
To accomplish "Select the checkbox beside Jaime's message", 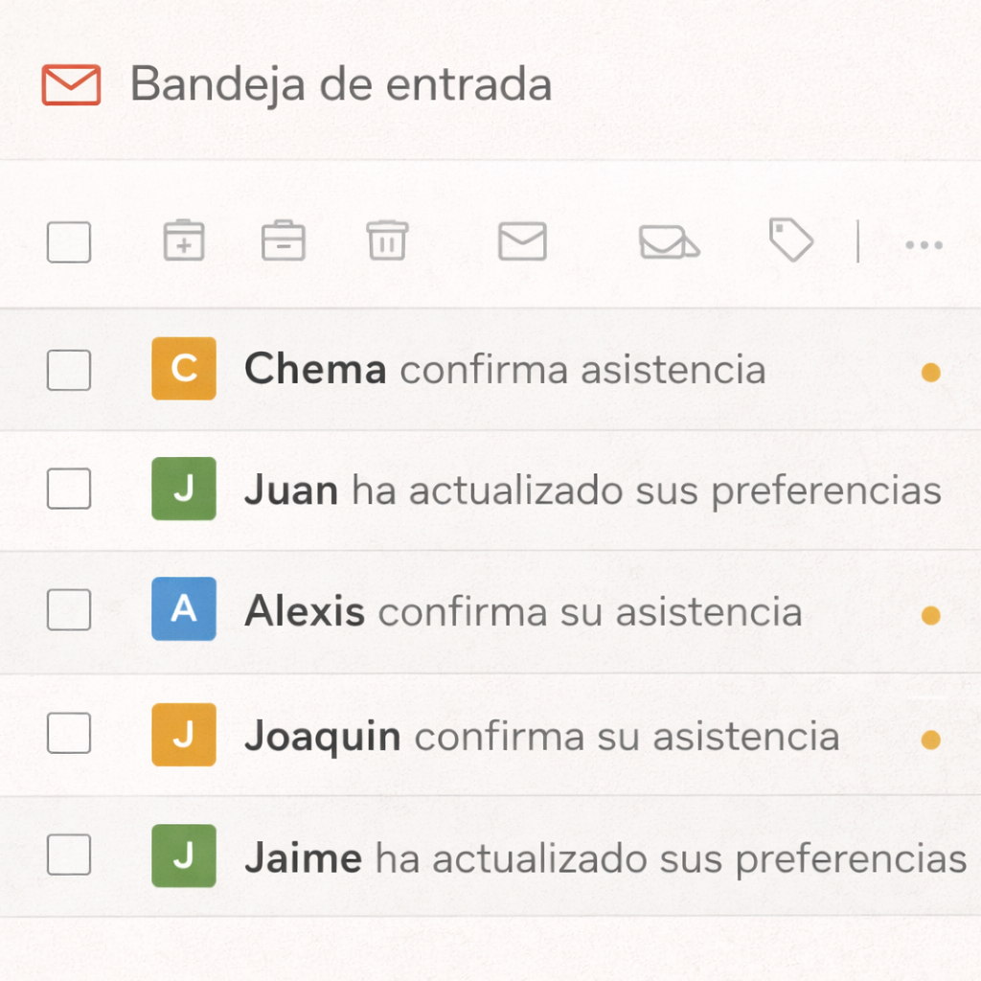I will pos(68,856).
